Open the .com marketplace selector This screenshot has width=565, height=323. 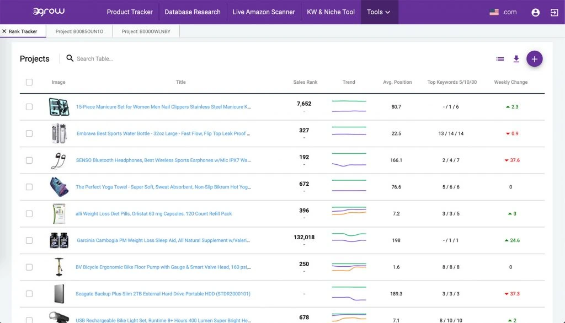(510, 12)
